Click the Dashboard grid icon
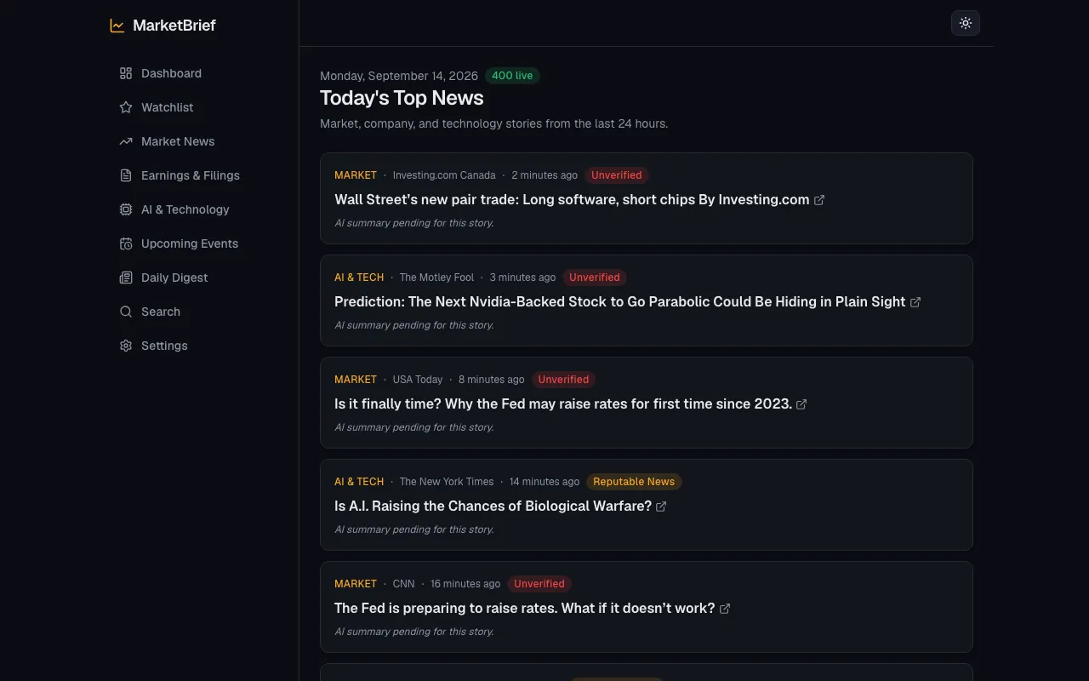This screenshot has width=1089, height=681. pos(126,73)
